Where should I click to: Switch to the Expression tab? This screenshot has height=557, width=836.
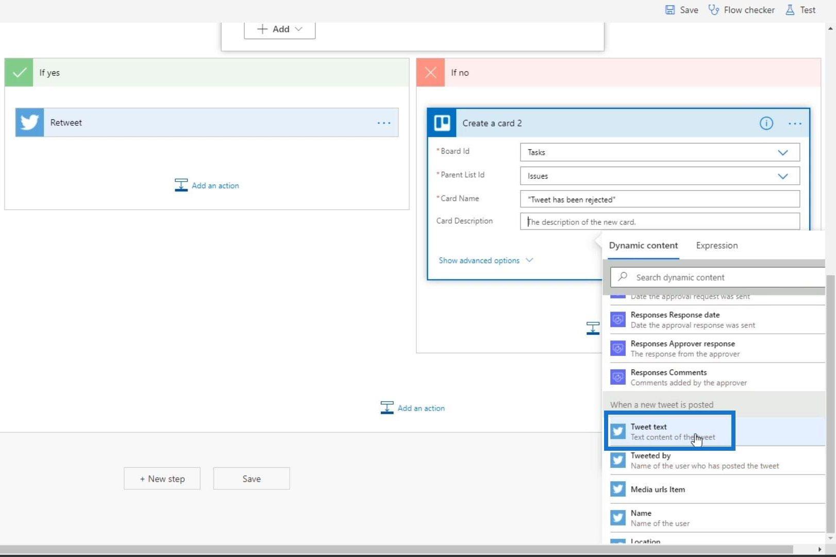(716, 245)
